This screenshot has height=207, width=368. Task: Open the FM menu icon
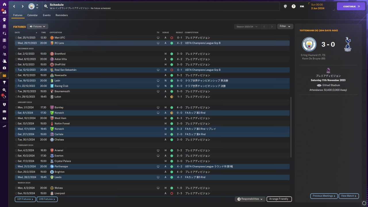302,6
